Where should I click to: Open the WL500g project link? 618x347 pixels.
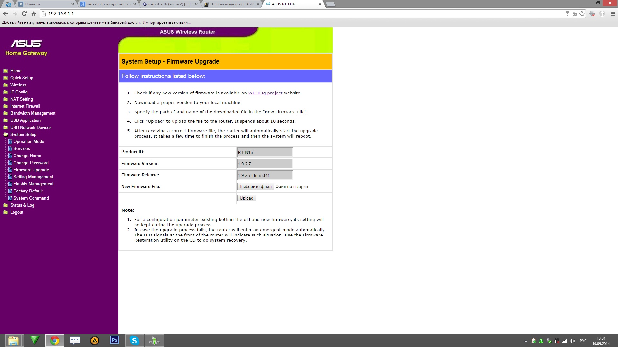(x=265, y=93)
